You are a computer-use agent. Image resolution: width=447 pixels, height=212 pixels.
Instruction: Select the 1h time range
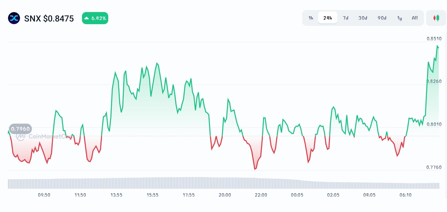click(x=311, y=18)
